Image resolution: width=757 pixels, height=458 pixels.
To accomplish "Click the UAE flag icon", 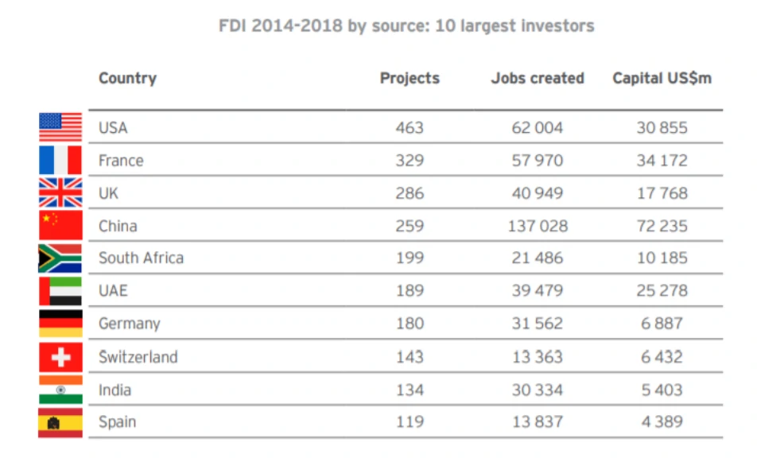I will tap(60, 291).
